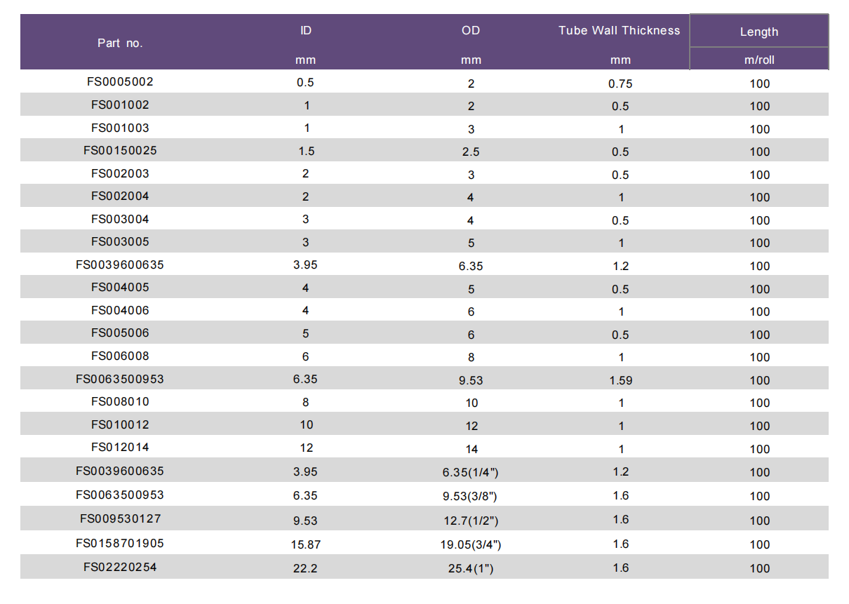Select the m/roll unit label
This screenshot has height=604, width=849.
759,60
